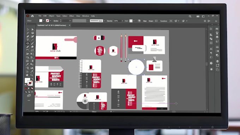The image size is (240, 135).
Task: Click the Opacity label link
Action: tap(110, 21)
